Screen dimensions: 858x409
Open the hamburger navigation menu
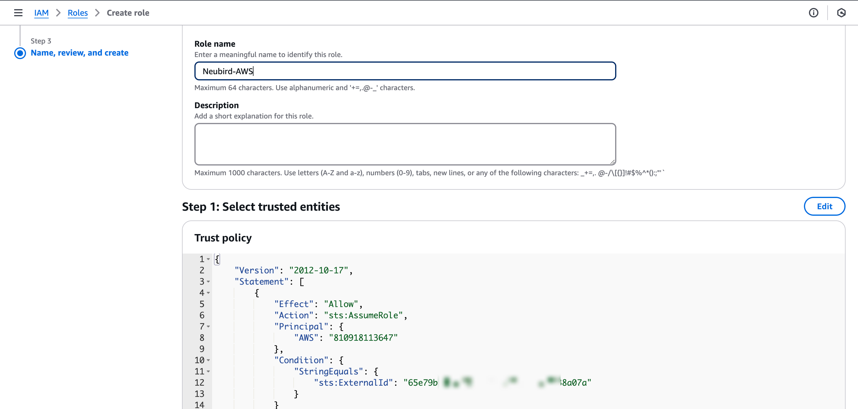18,13
